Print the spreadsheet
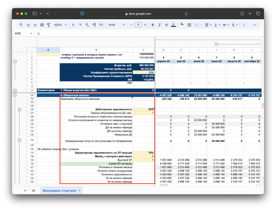 click(x=42, y=25)
